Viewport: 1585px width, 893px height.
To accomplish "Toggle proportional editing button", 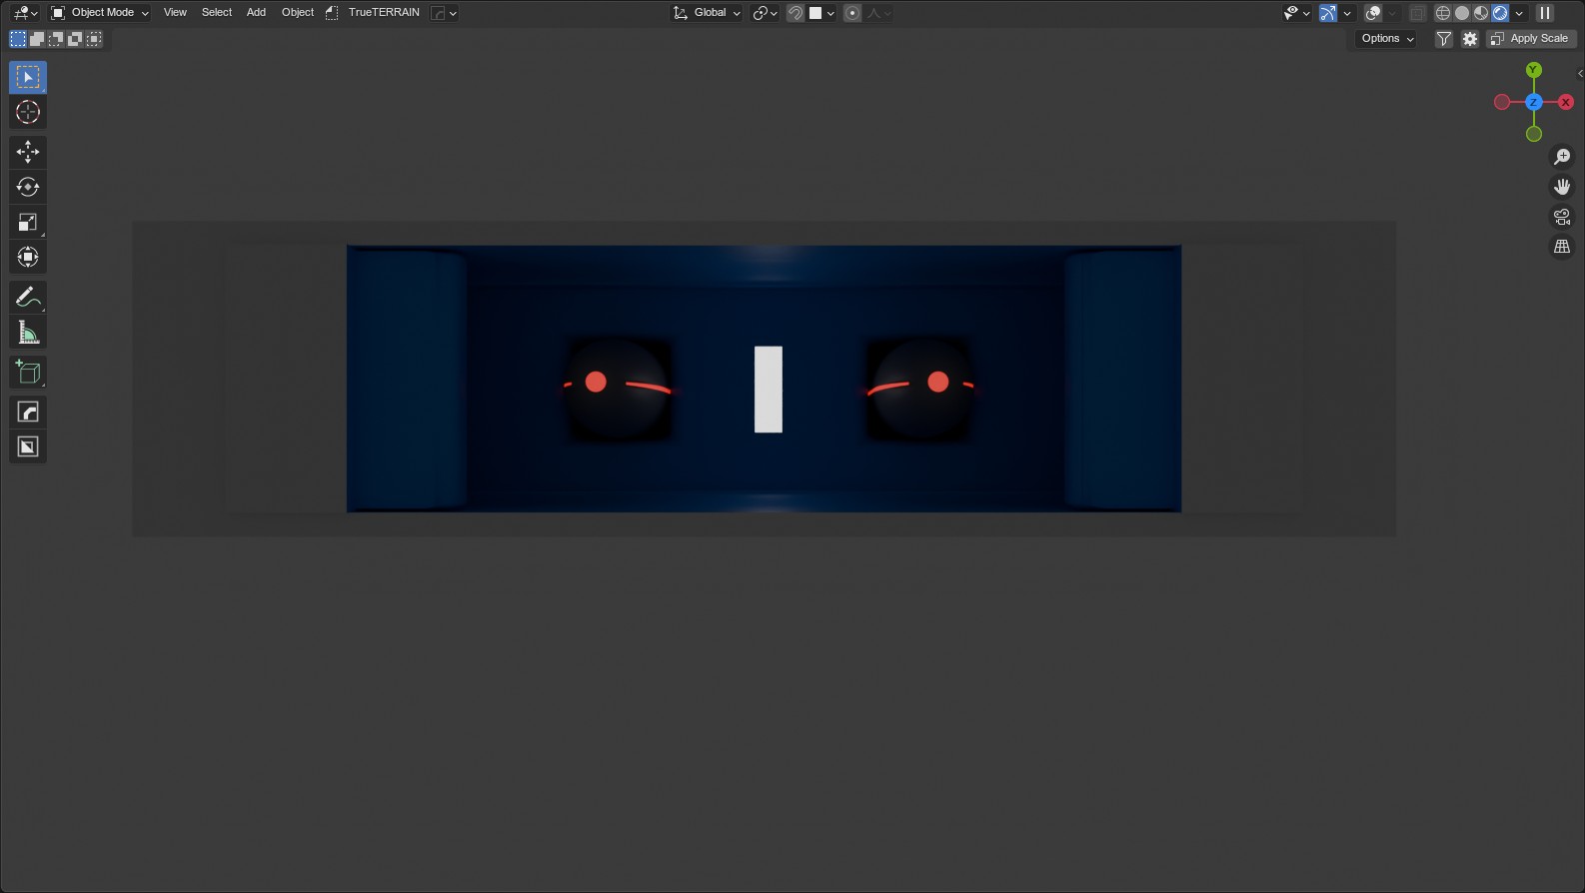I will [852, 13].
